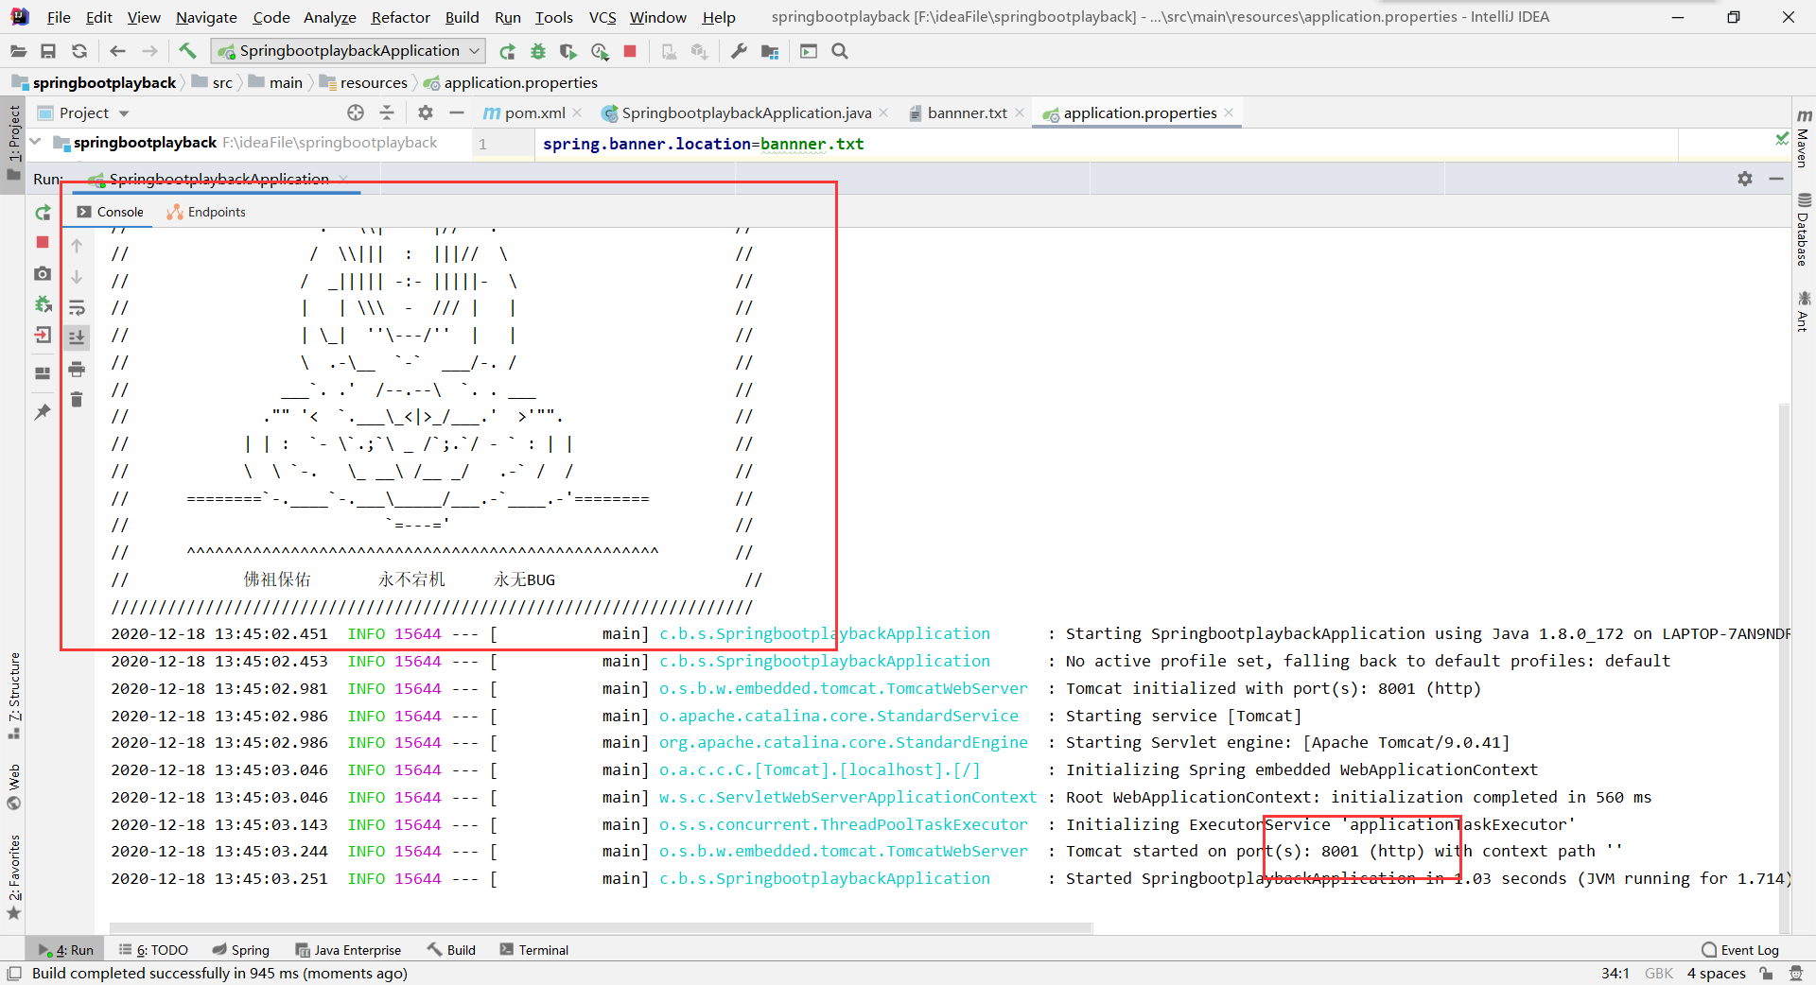This screenshot has width=1816, height=985.
Task: Hide the Project panel with minus icon
Action: click(457, 112)
